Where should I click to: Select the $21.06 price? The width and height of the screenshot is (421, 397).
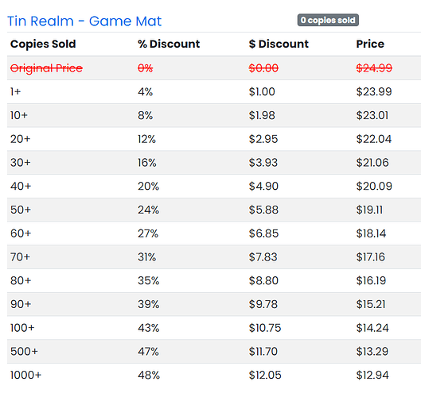[372, 162]
